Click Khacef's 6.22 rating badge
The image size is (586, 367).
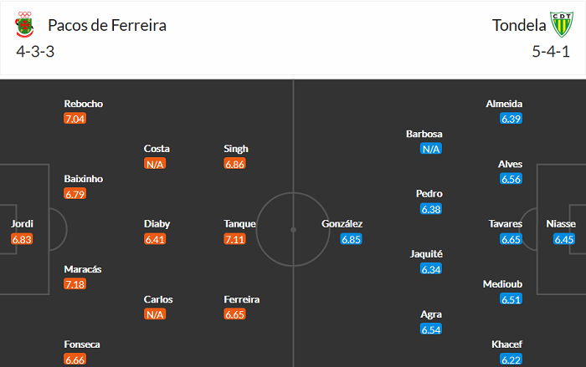(x=511, y=359)
